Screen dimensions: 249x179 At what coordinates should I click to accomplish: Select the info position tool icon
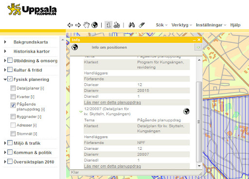(x=108, y=25)
